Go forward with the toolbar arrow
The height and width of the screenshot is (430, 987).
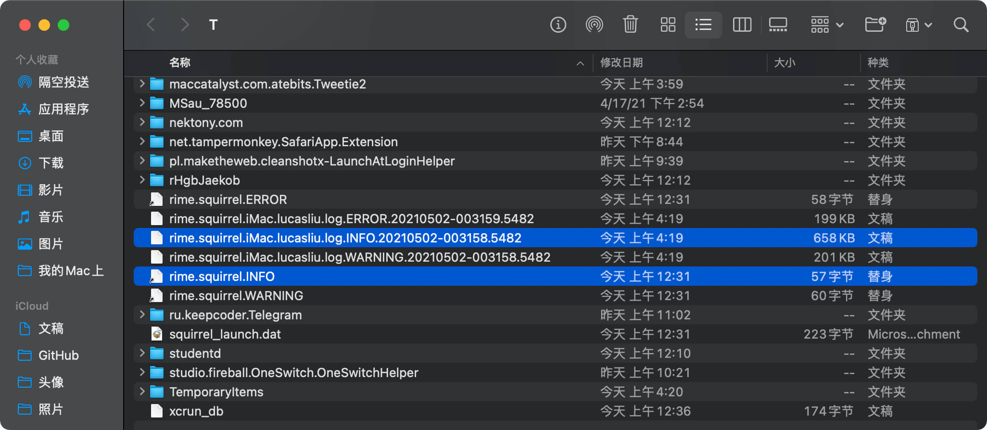pyautogui.click(x=184, y=25)
